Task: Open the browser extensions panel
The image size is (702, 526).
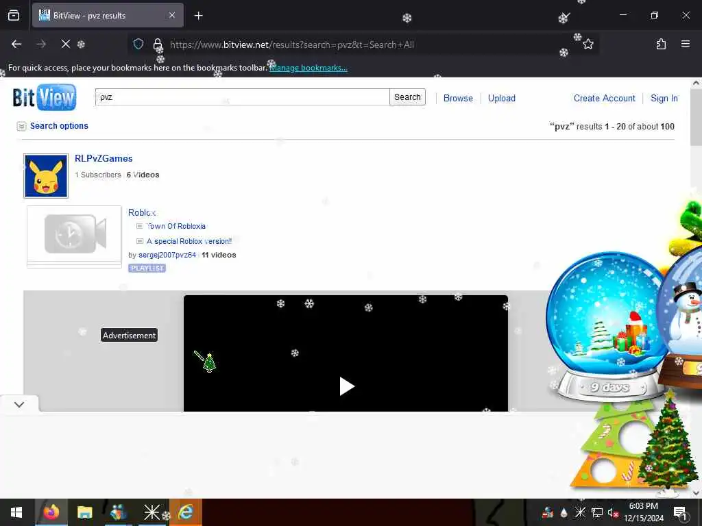Action: point(661,44)
